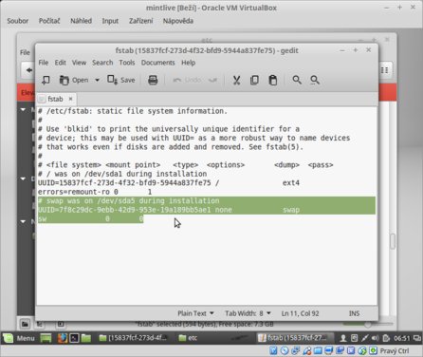Open the Search menu in gedit
Screen dimensions: 423x357
(x=102, y=63)
